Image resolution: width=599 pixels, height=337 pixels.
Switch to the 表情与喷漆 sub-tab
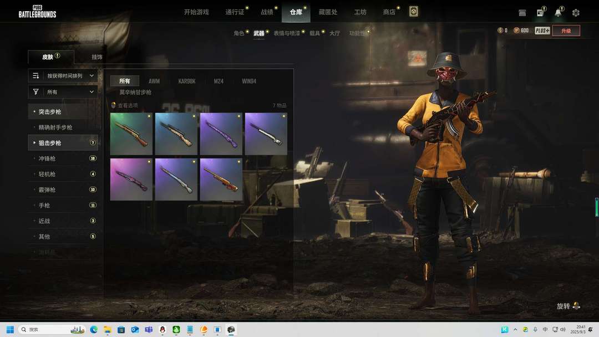click(287, 33)
